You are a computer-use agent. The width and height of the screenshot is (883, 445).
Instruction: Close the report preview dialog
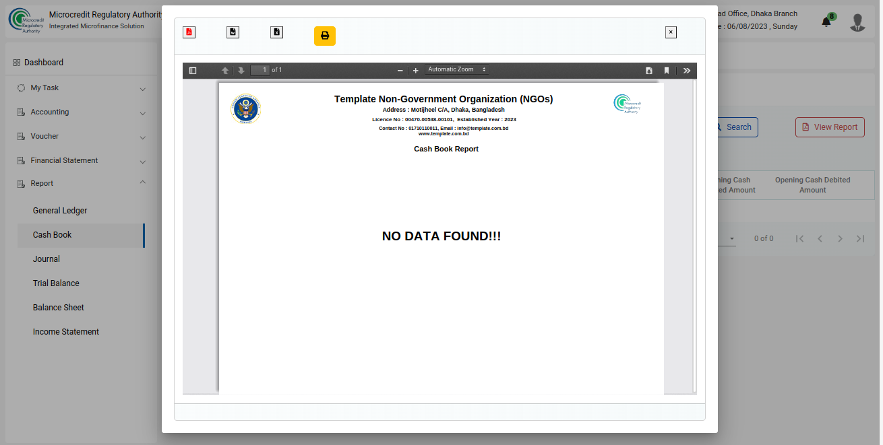coord(671,32)
